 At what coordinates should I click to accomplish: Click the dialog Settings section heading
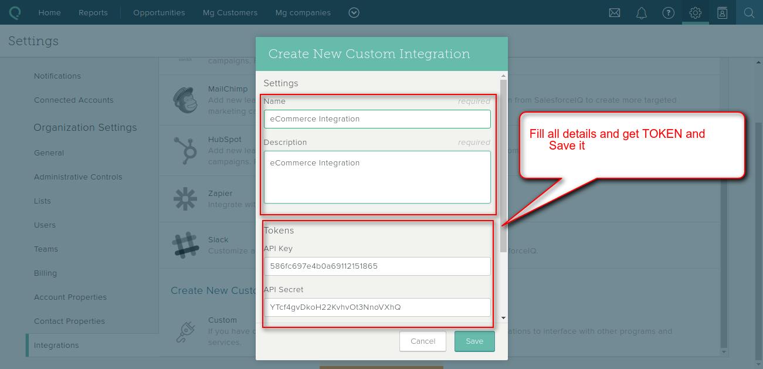coord(281,83)
